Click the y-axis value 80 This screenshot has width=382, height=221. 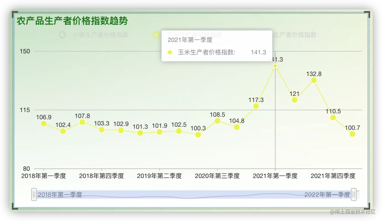(26, 169)
